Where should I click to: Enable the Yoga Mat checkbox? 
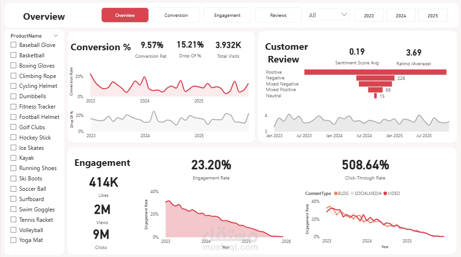pos(13,240)
